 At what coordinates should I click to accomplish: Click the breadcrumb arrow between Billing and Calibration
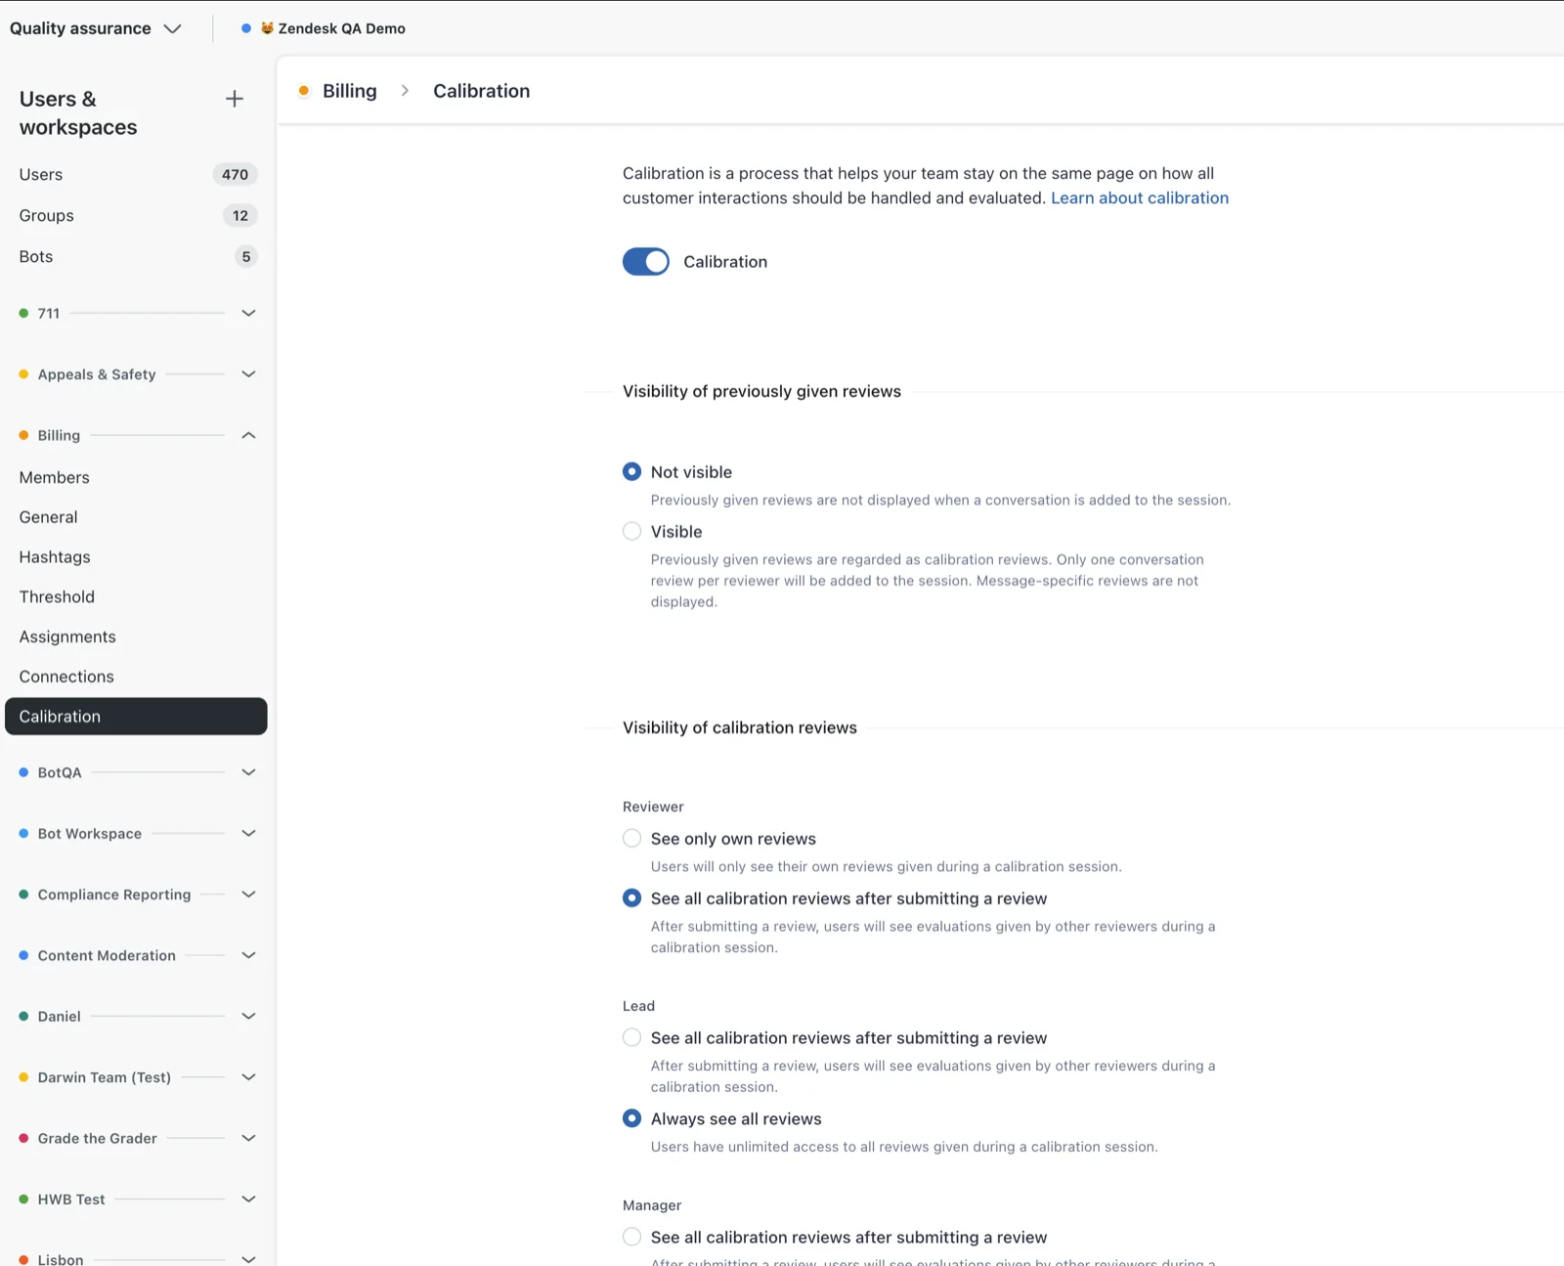pyautogui.click(x=405, y=91)
